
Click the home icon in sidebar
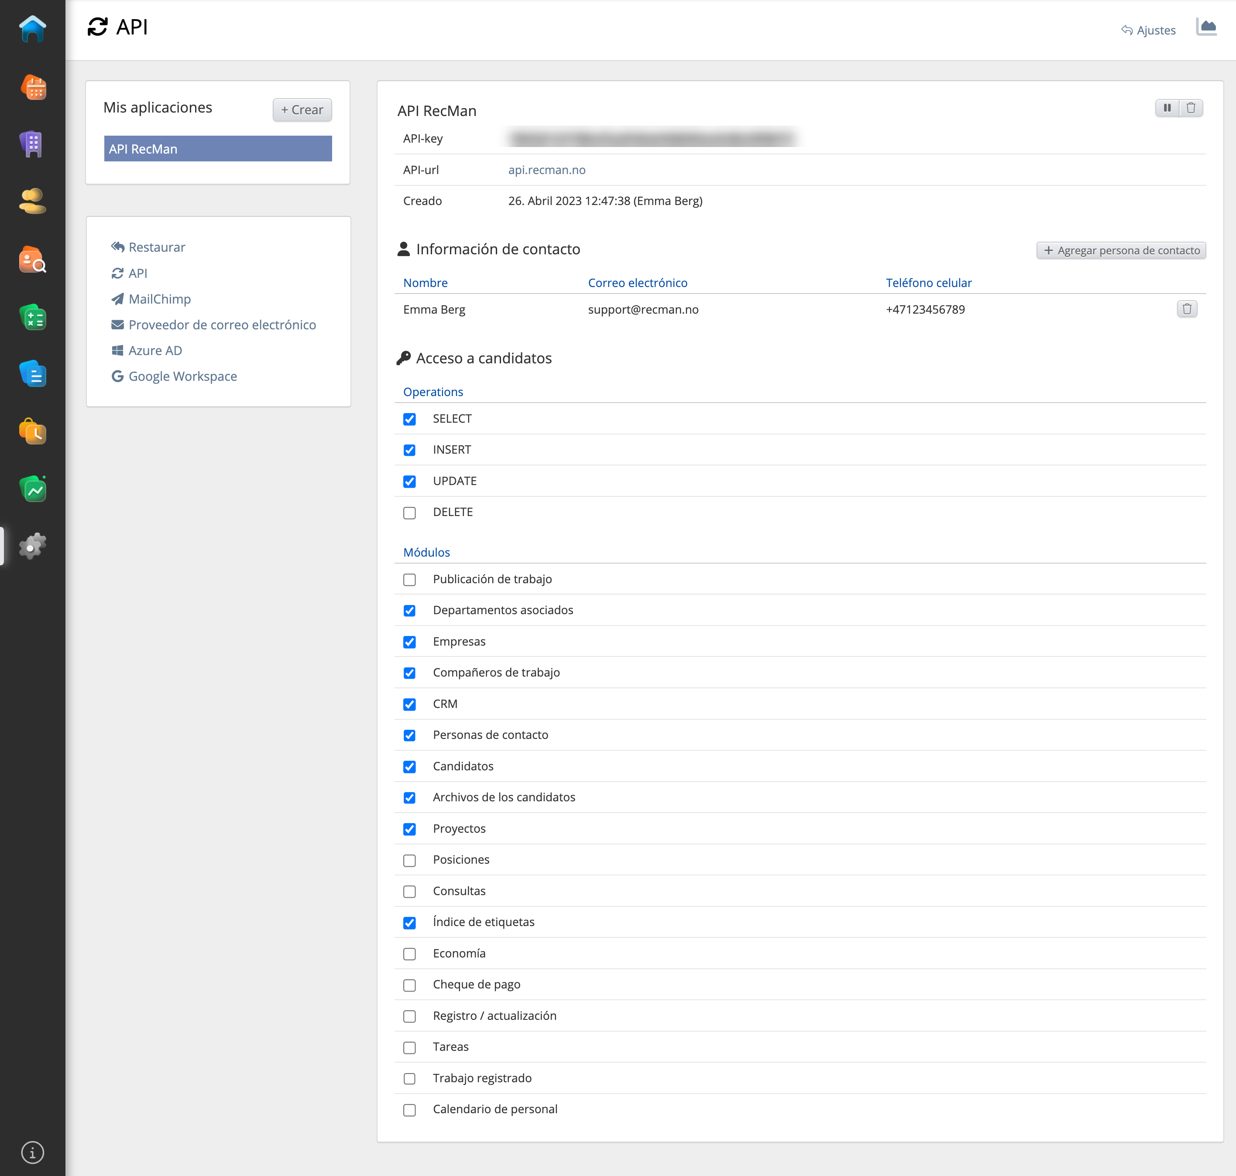[33, 29]
